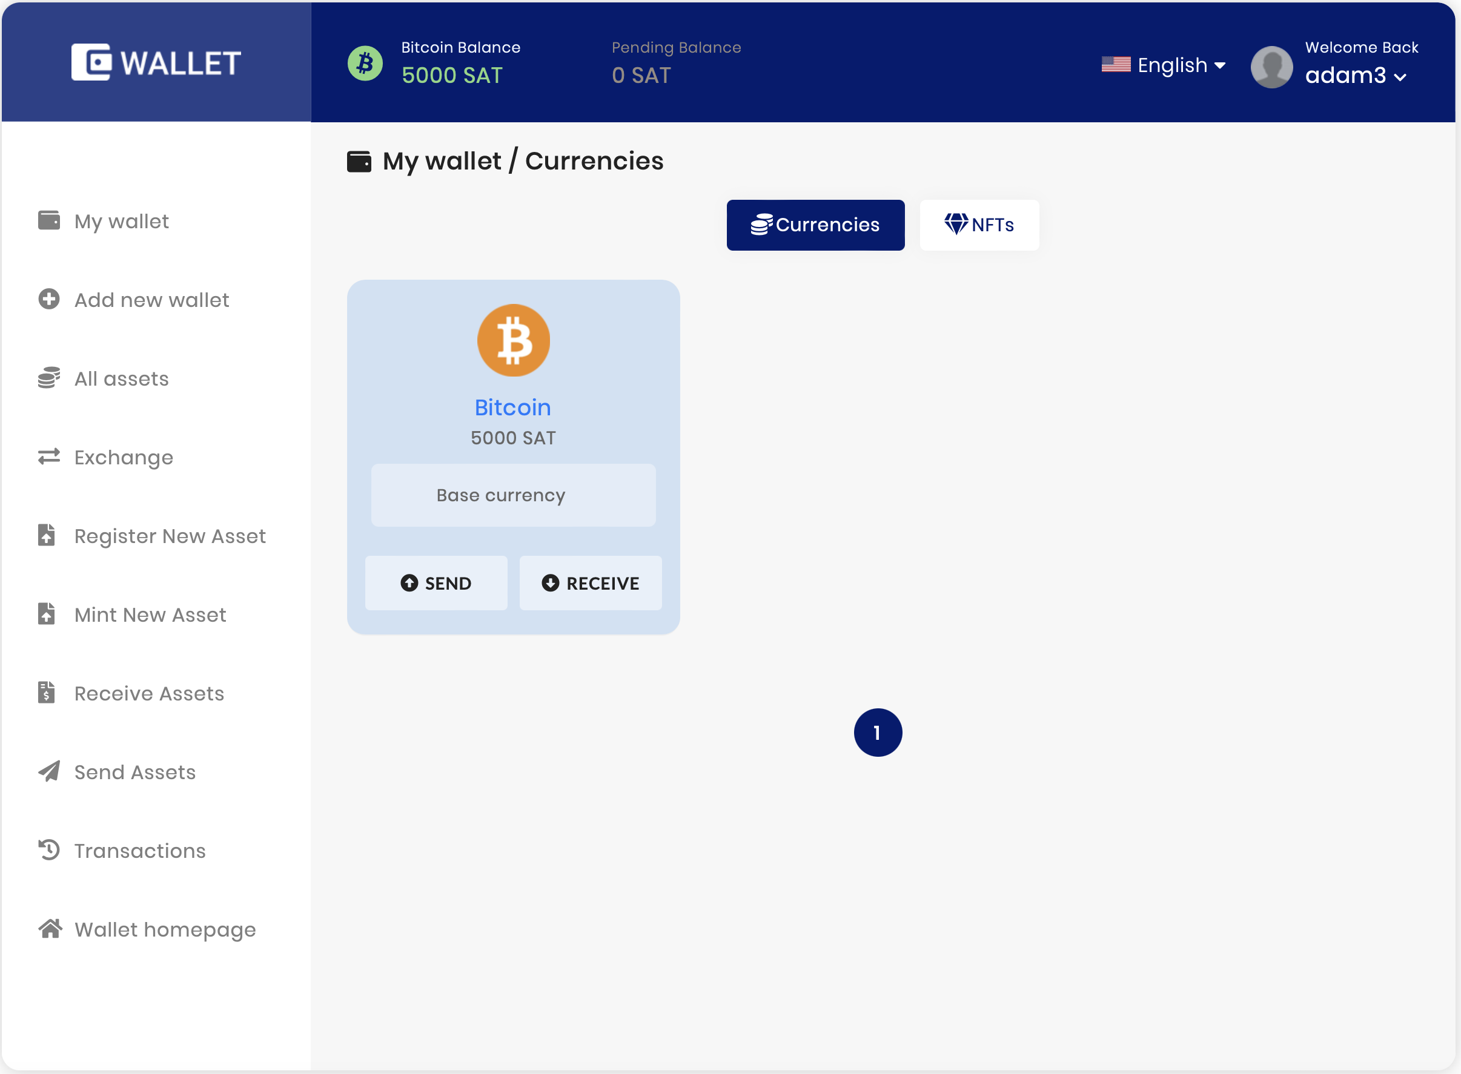Click the Wallet homepage house icon

(50, 929)
